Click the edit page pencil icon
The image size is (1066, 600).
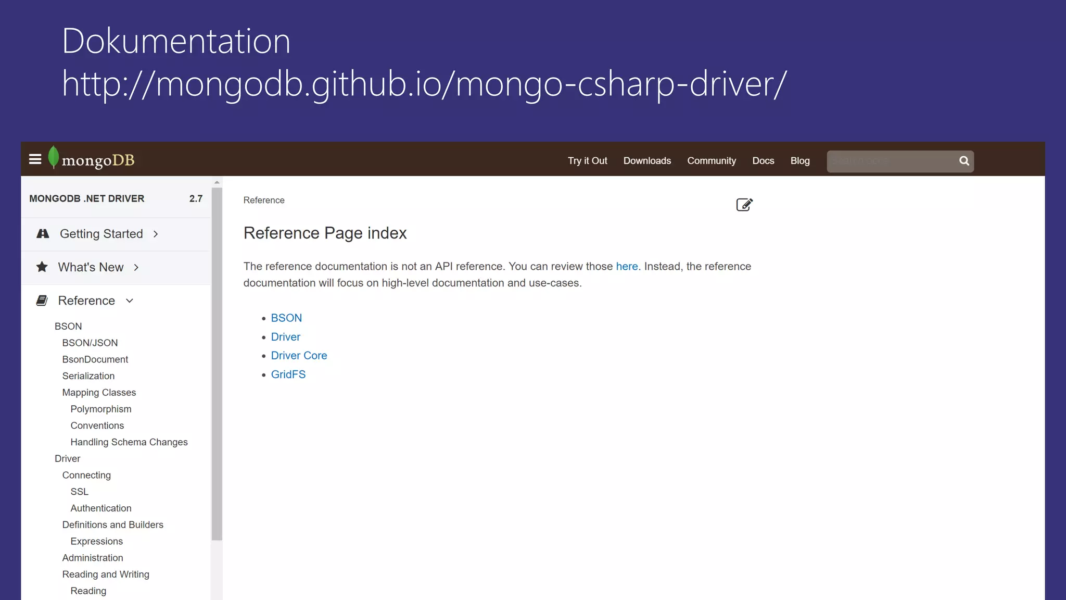[744, 204]
